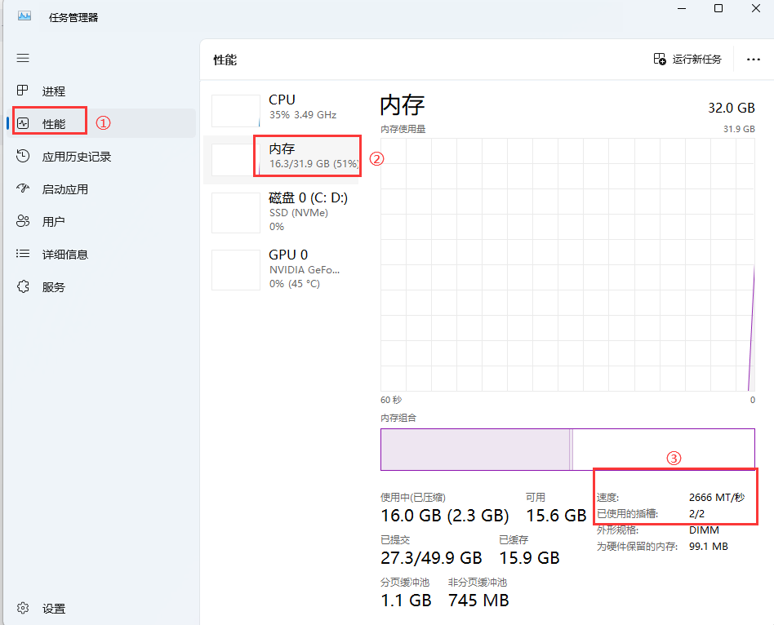The image size is (774, 625).
Task: Open the 详细信息 (Details) list icon
Action: (x=23, y=255)
